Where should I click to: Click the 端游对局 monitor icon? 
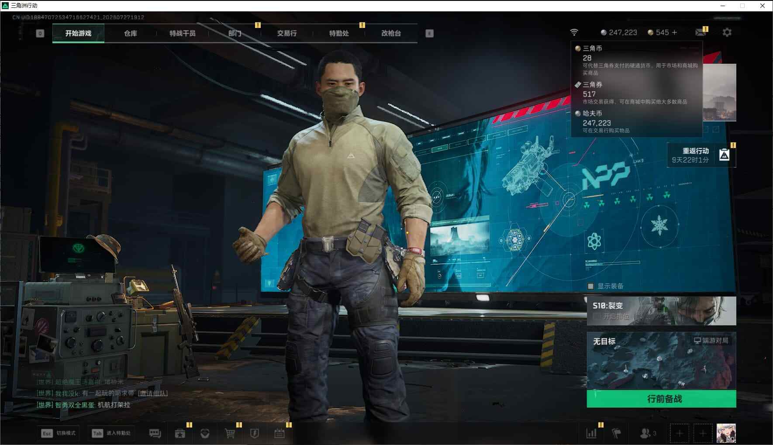tap(697, 341)
